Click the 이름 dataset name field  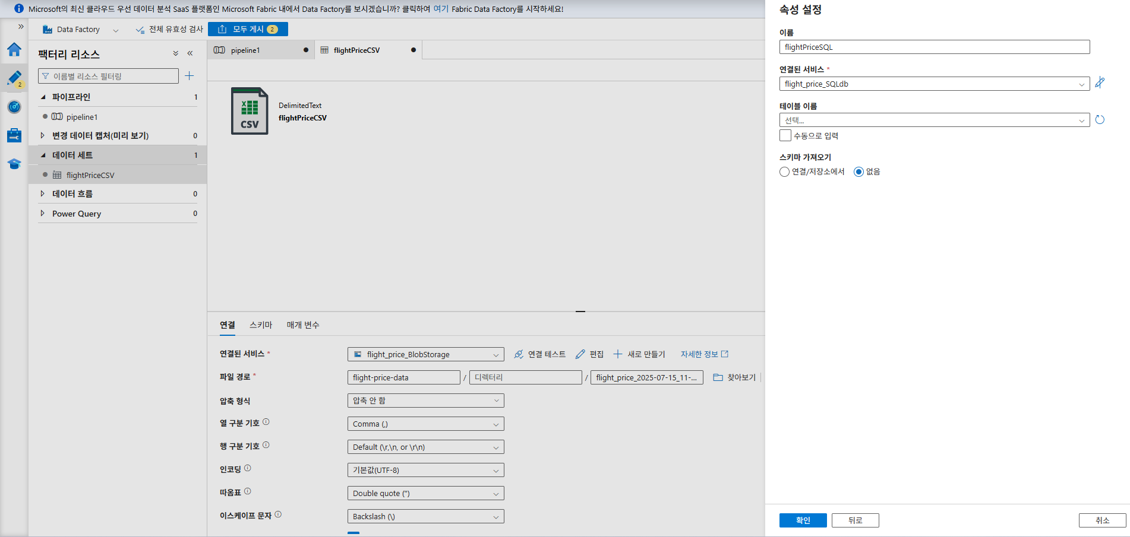click(935, 47)
